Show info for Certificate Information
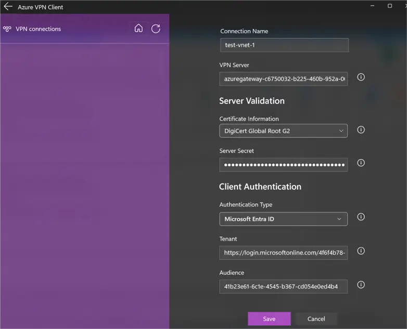 pos(361,129)
